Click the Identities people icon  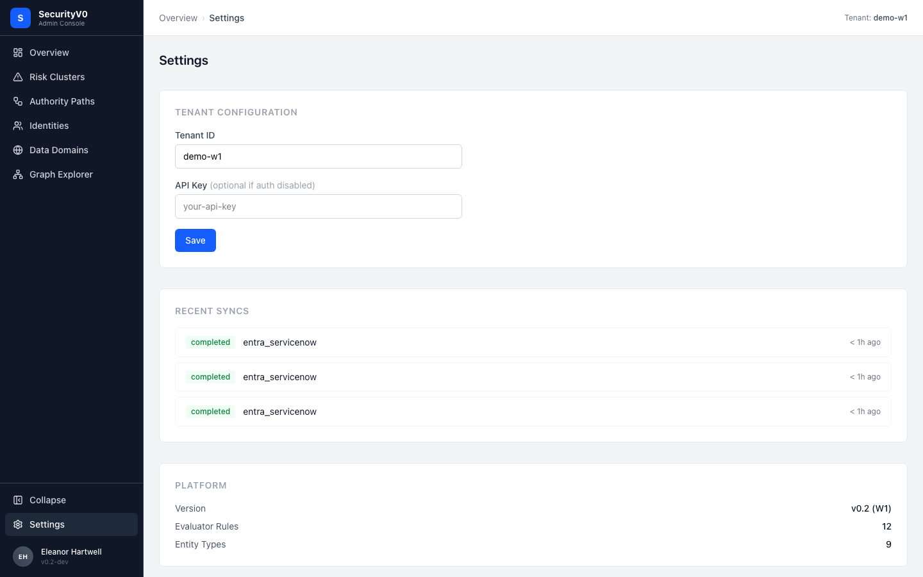(x=18, y=126)
